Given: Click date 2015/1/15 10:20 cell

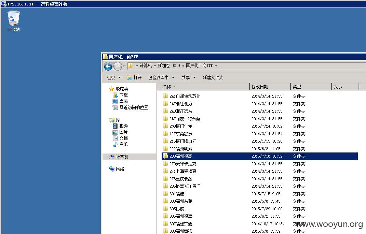Looking at the screenshot, I should click(267, 141).
